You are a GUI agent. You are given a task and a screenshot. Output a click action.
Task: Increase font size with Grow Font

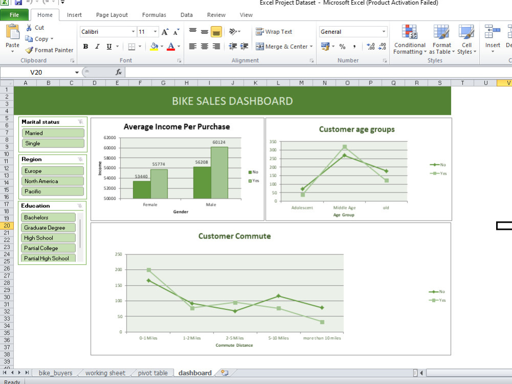(x=165, y=32)
